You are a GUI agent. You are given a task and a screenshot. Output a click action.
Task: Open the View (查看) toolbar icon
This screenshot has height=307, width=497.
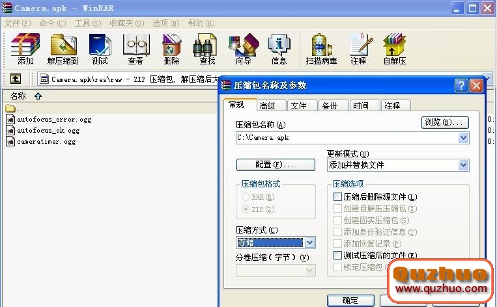coord(135,49)
